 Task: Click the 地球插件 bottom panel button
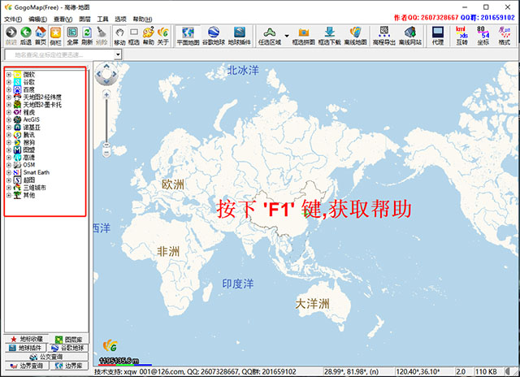point(25,348)
